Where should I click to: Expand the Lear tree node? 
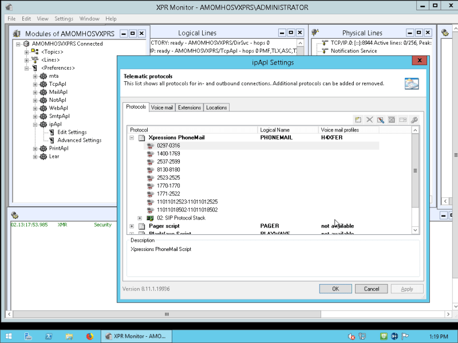35,157
